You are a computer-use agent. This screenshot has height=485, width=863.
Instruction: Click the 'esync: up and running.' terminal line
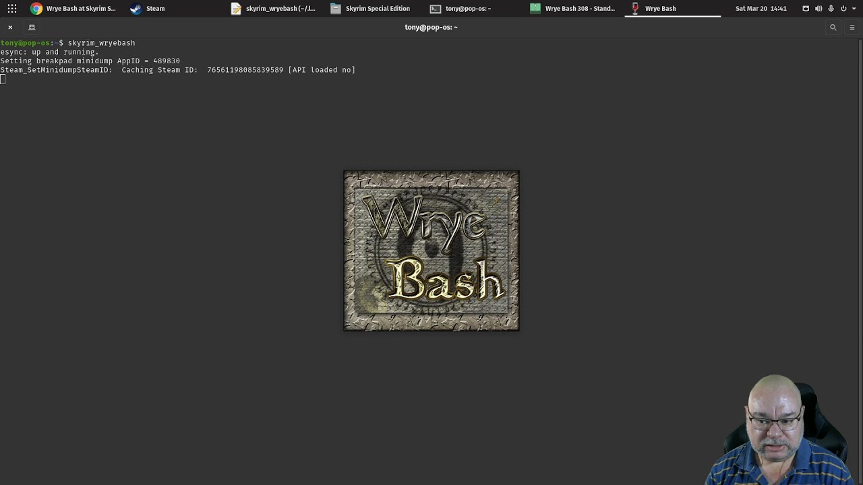[49, 52]
